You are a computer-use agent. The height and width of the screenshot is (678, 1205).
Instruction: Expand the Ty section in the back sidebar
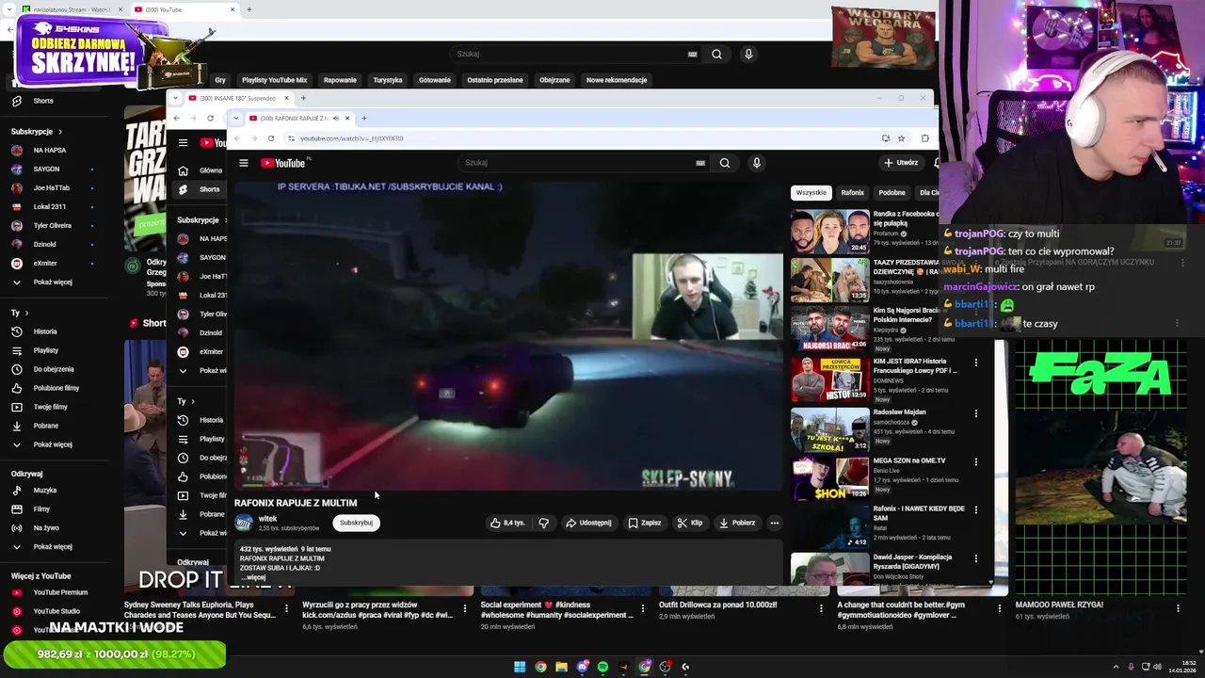click(x=19, y=313)
